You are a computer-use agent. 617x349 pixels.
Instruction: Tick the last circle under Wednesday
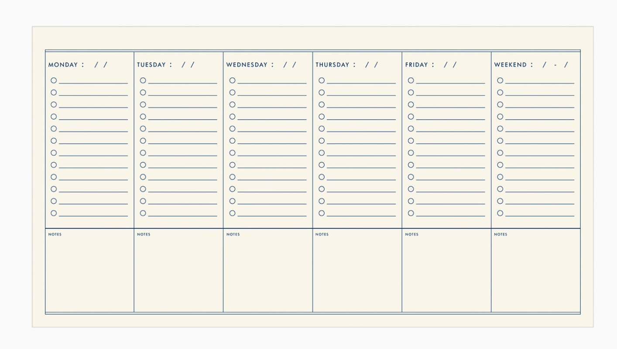(232, 213)
